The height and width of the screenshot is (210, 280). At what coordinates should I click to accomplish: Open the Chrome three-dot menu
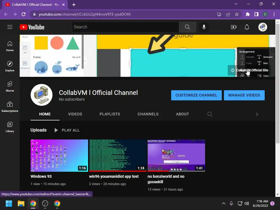[274, 14]
